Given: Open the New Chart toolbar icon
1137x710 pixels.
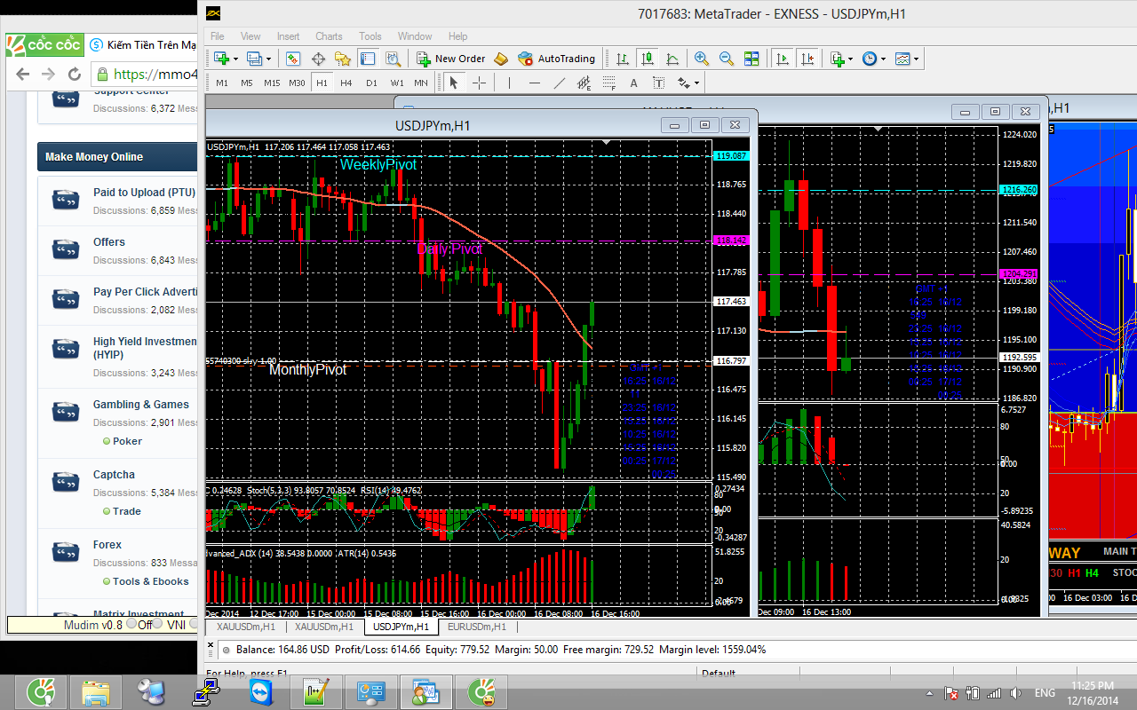Looking at the screenshot, I should [x=221, y=59].
